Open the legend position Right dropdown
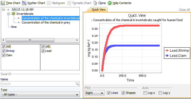Viewport: 191px width, 99px height. click(x=95, y=93)
